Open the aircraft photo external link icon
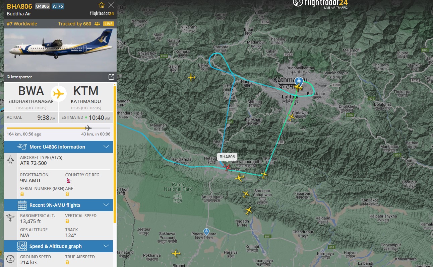 click(111, 77)
